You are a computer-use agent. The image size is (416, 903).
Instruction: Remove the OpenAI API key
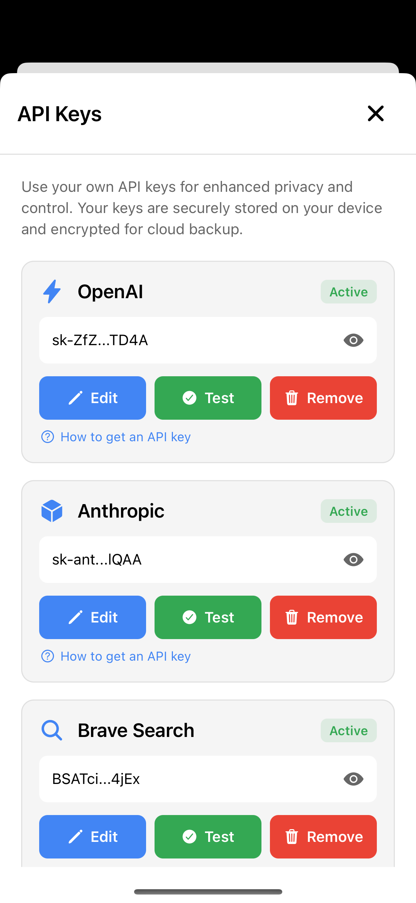[323, 398]
